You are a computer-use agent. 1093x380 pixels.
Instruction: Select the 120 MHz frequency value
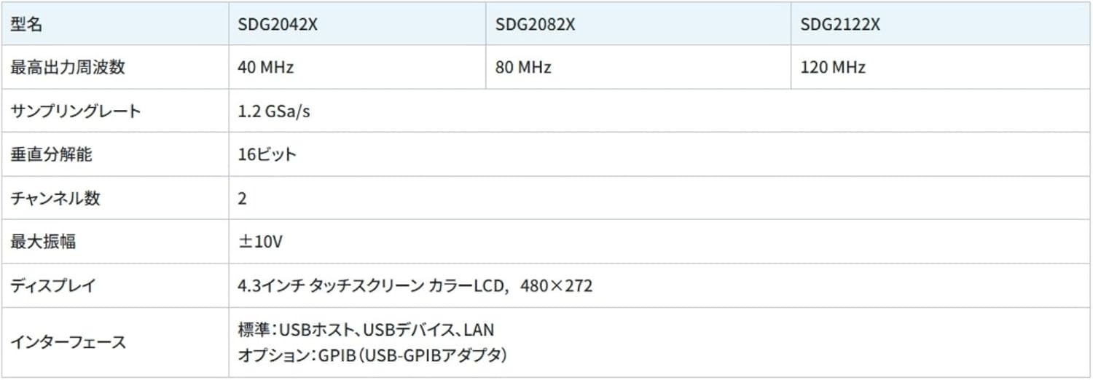click(x=833, y=68)
